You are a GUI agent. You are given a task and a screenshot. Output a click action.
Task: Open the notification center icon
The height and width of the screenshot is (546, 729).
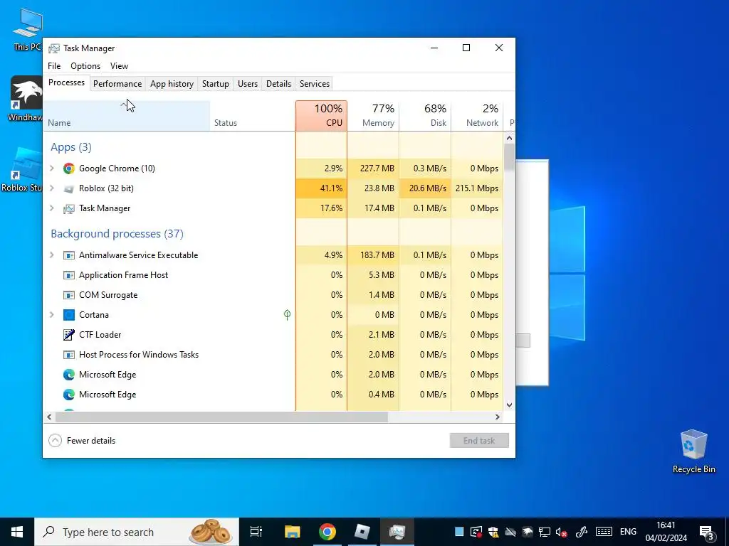(706, 532)
